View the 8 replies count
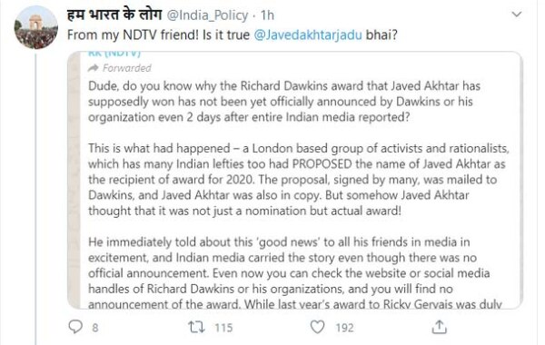 [95, 328]
